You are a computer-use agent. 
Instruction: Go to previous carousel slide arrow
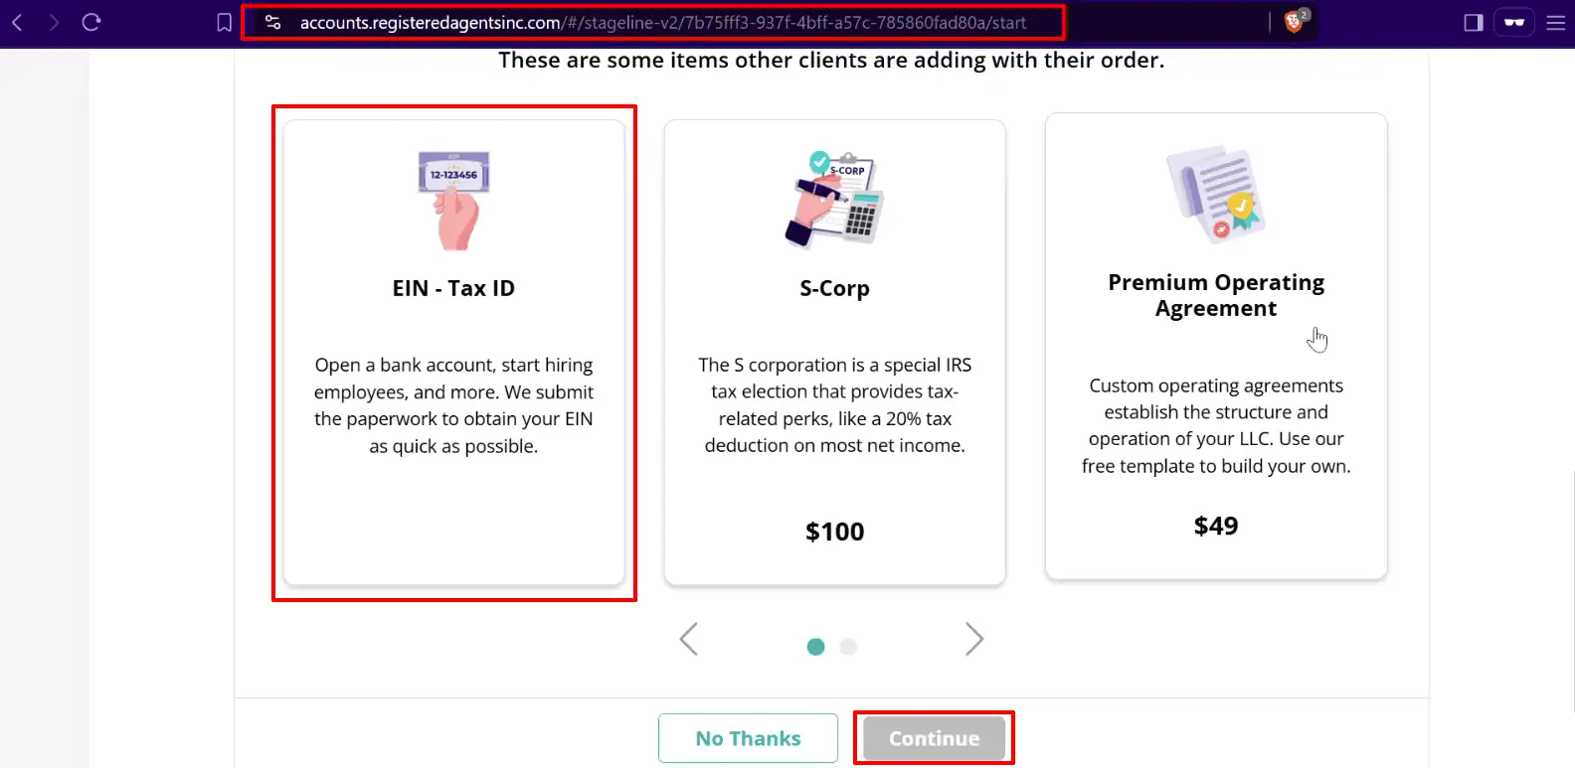(x=689, y=639)
